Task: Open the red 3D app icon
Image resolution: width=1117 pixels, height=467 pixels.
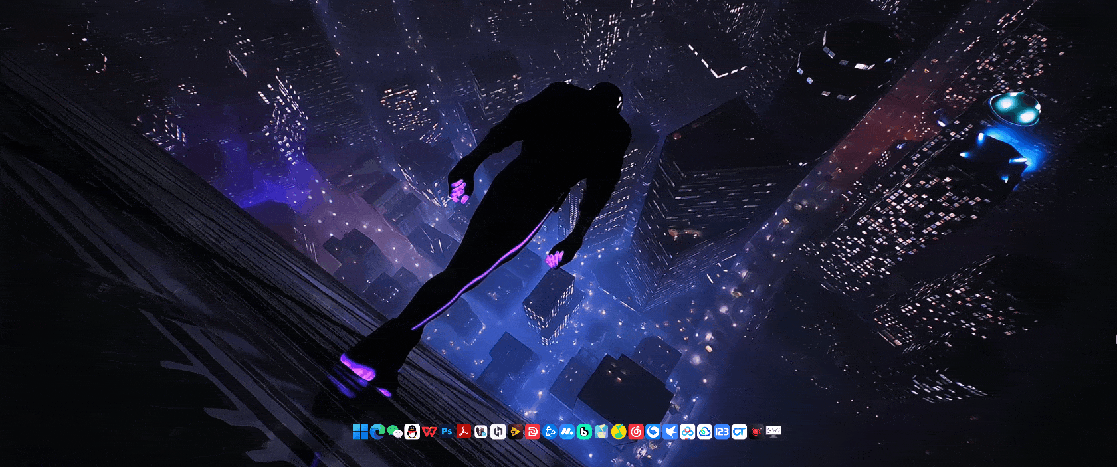Action: click(533, 432)
